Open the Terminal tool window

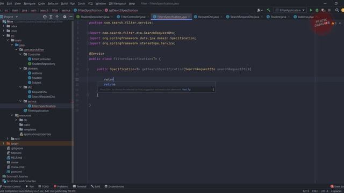click(x=80, y=187)
